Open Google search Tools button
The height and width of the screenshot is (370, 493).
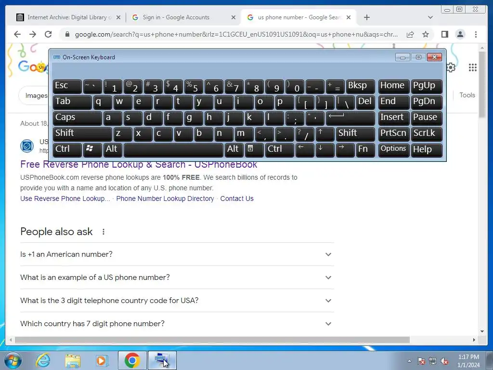[467, 95]
